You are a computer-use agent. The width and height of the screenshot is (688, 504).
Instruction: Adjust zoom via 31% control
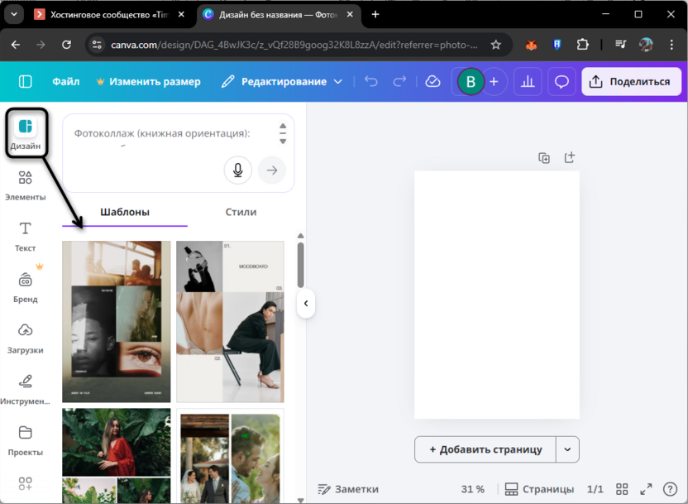pos(474,489)
